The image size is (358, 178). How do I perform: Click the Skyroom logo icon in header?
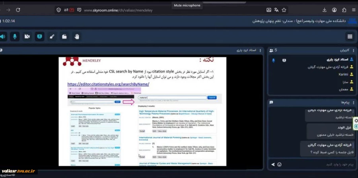tap(352, 21)
